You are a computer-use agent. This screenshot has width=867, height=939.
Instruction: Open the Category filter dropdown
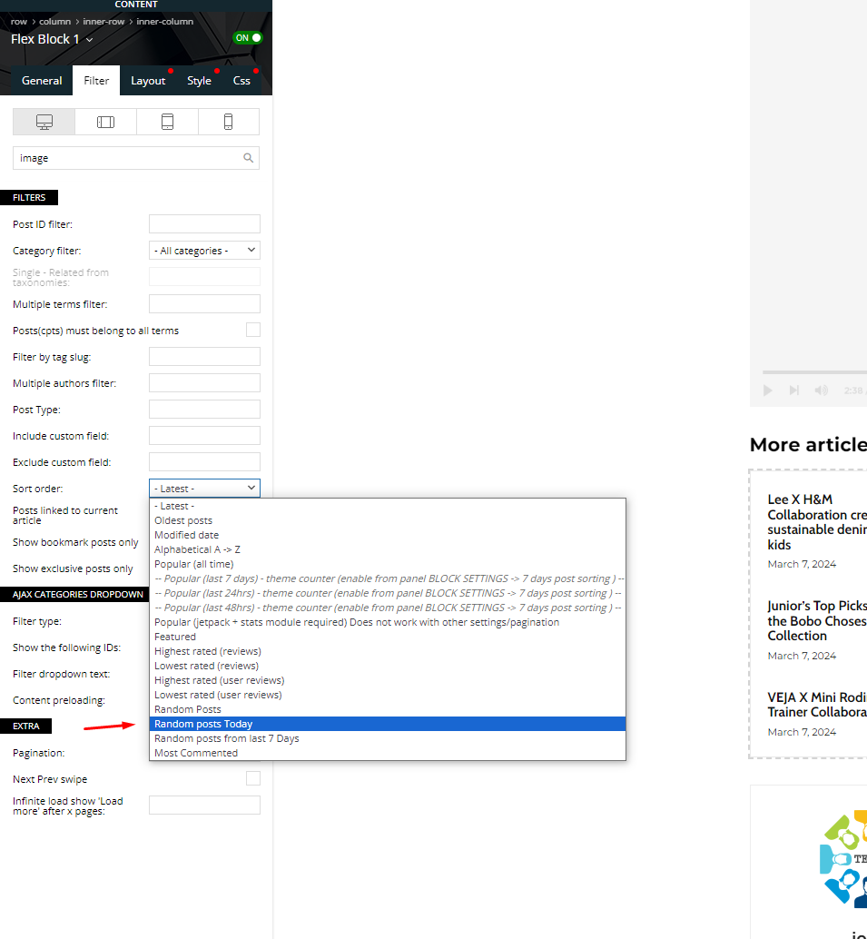[x=204, y=251]
